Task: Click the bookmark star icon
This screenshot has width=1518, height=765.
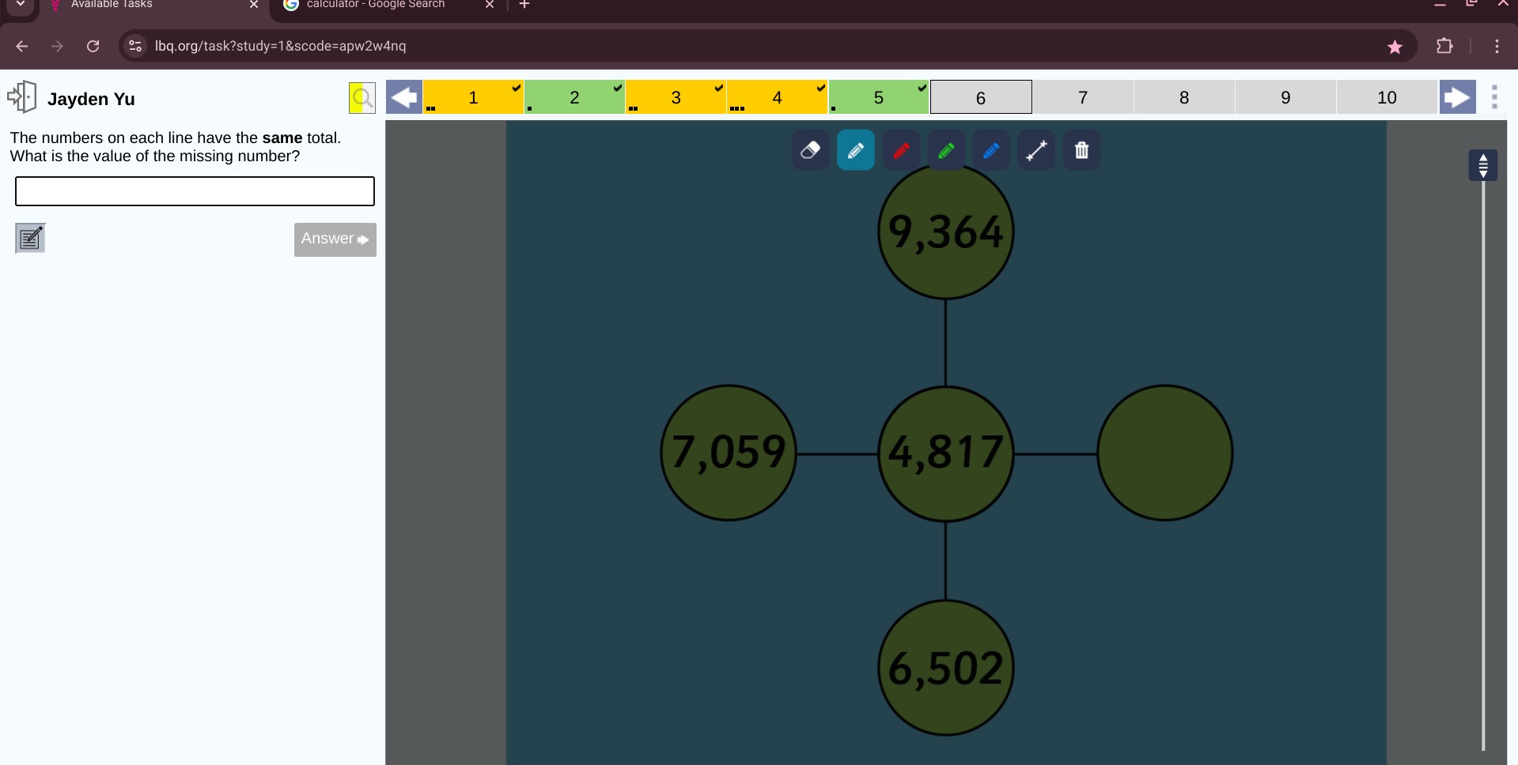Action: click(x=1395, y=47)
